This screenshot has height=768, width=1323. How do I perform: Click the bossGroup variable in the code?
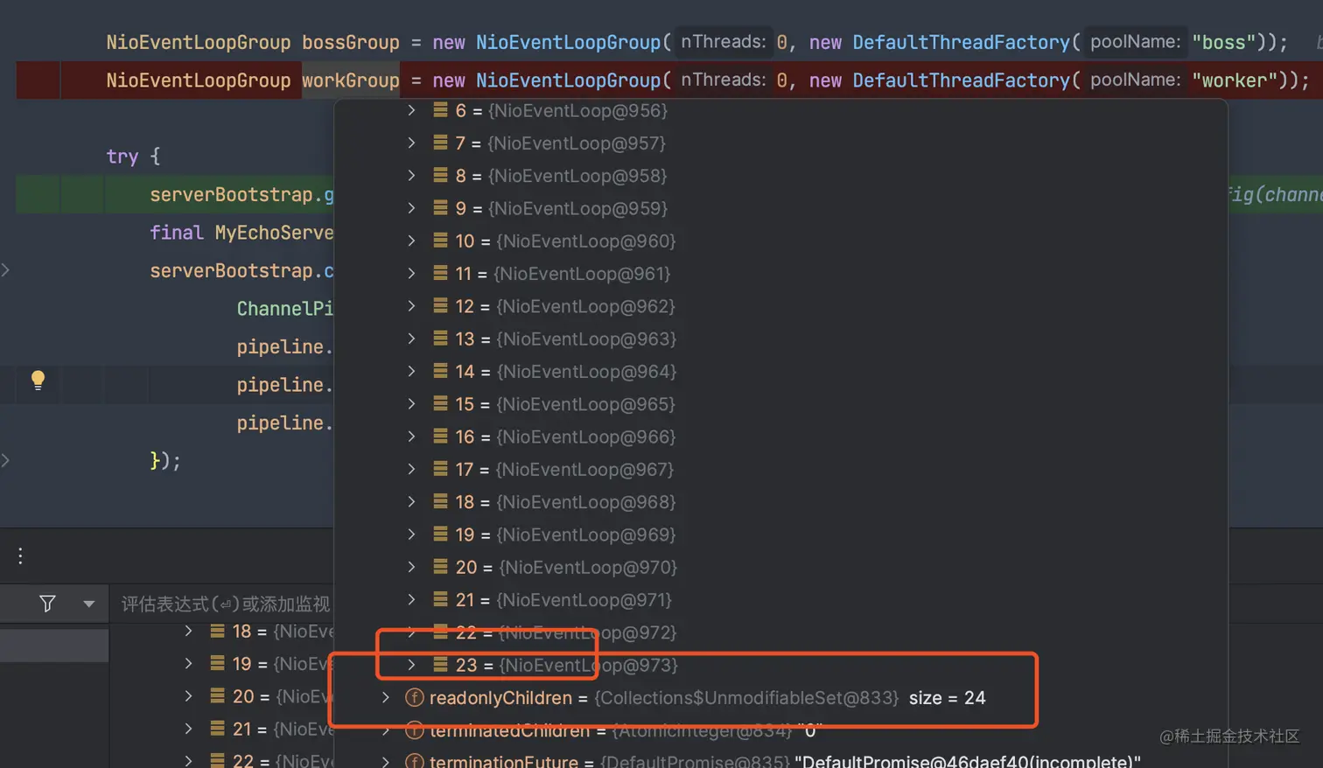(350, 42)
